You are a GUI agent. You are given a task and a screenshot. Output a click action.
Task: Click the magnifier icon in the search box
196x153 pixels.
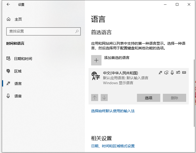click(x=77, y=31)
